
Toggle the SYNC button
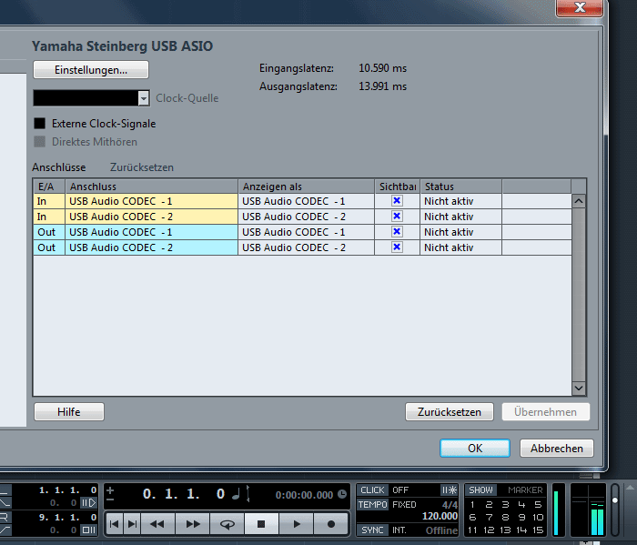click(x=372, y=530)
